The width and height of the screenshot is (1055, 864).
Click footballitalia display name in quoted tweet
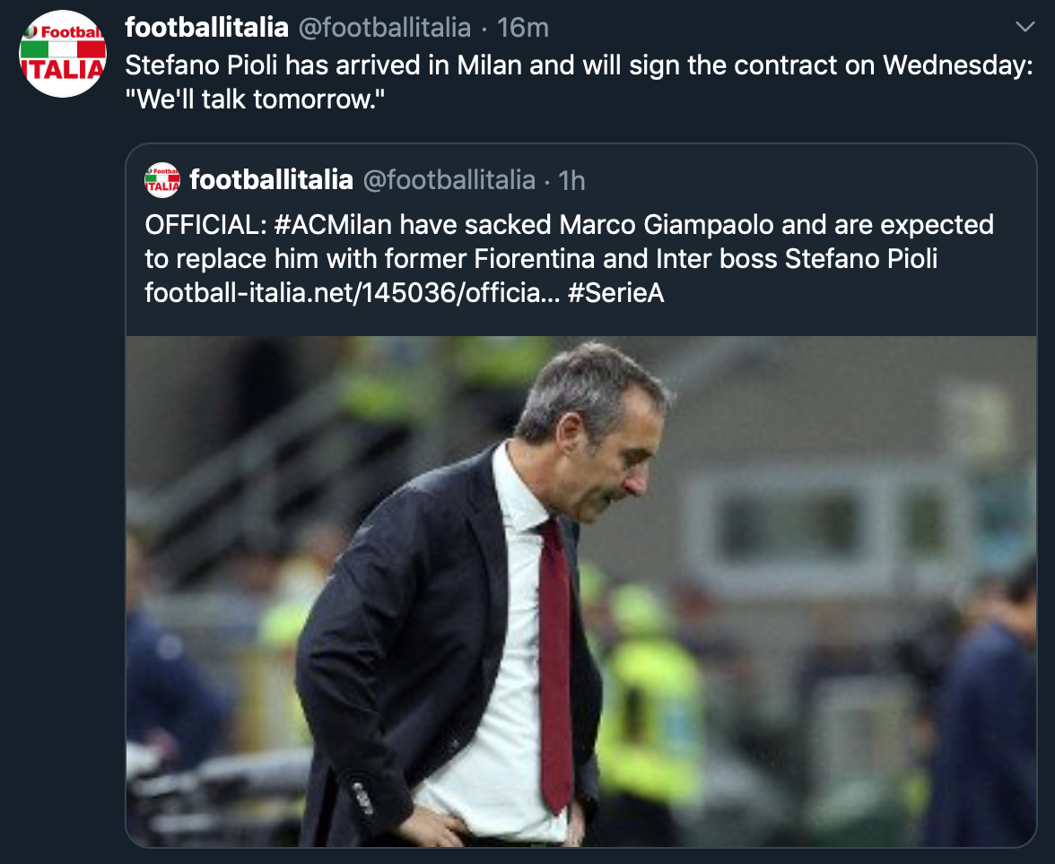271,180
